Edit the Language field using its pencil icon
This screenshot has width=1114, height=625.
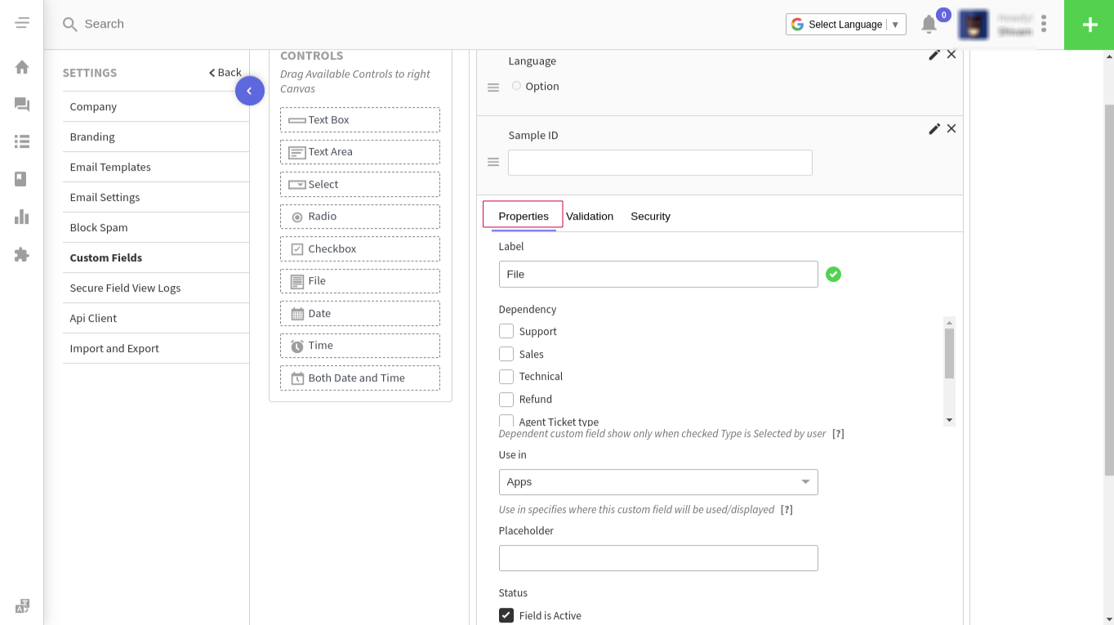[934, 54]
